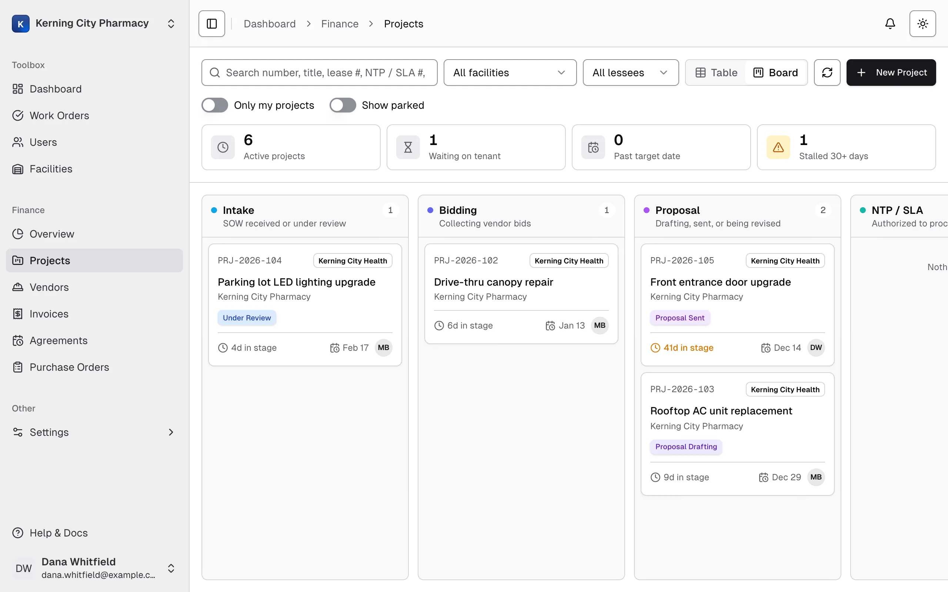Screen dimensions: 948x592
Task: Click the orange clock icon beside 41d in stage
Action: pyautogui.click(x=655, y=348)
